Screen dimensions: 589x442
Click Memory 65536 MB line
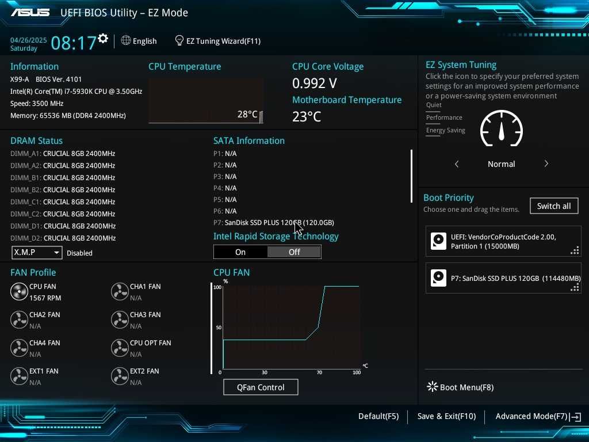click(68, 115)
